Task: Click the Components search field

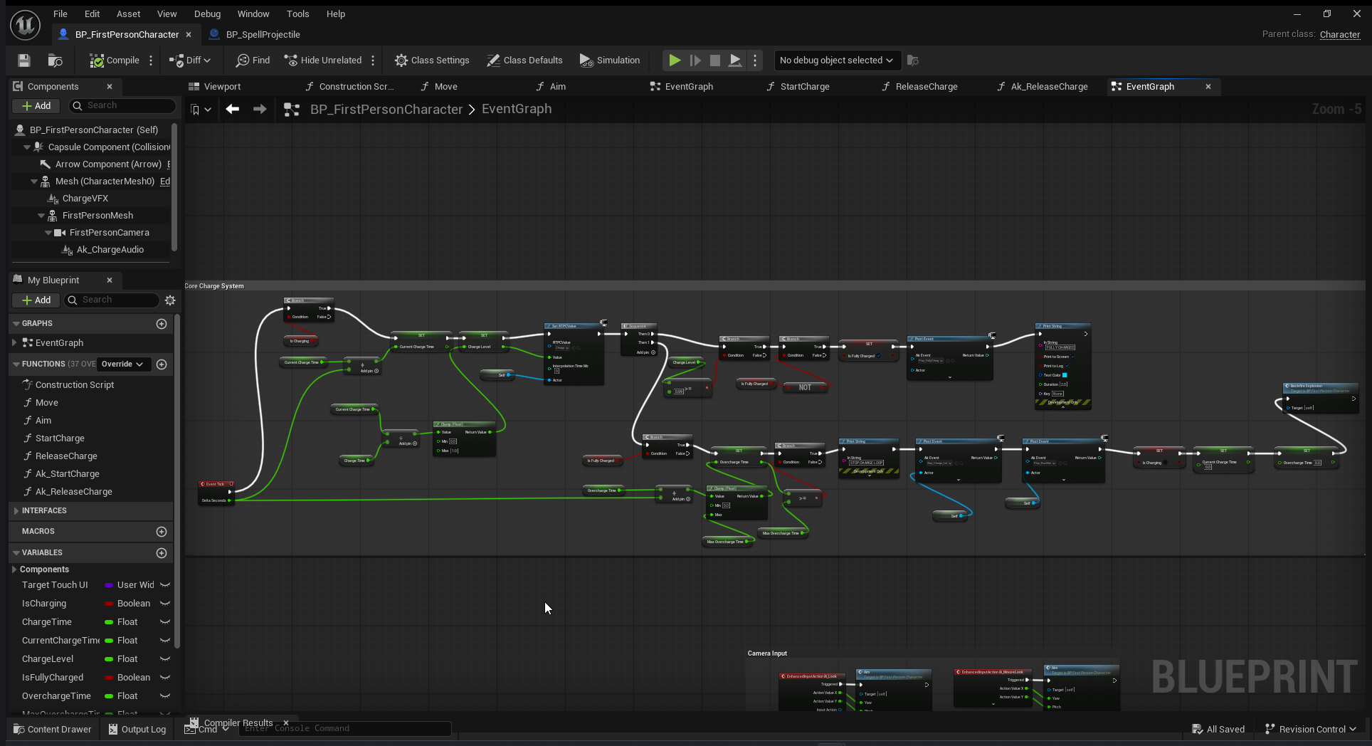Action: 122,105
